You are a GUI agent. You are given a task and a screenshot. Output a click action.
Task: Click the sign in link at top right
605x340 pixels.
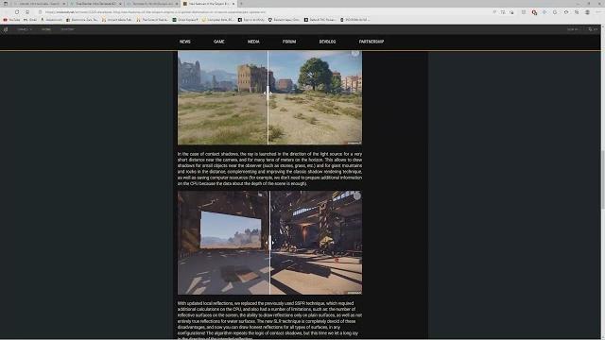(573, 29)
